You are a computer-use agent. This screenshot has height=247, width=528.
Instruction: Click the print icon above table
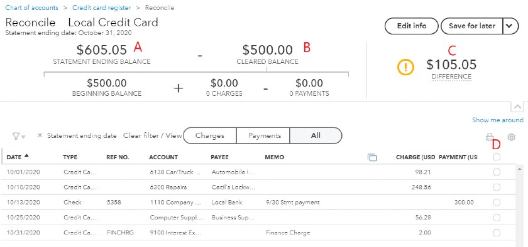490,137
